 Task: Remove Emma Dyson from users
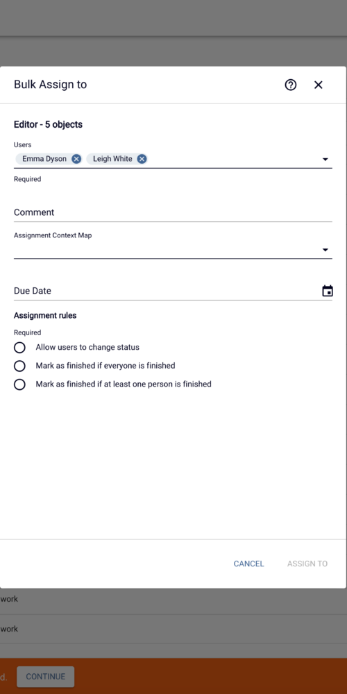(x=76, y=159)
